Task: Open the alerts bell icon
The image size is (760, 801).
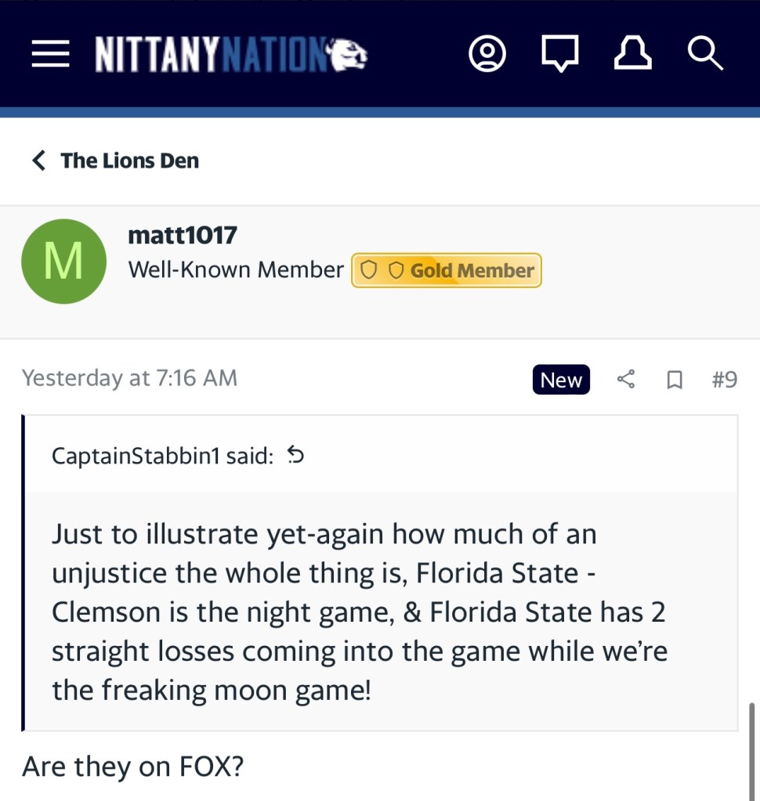Action: 632,55
